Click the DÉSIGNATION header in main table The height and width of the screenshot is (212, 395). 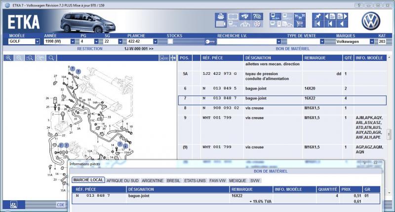point(273,58)
